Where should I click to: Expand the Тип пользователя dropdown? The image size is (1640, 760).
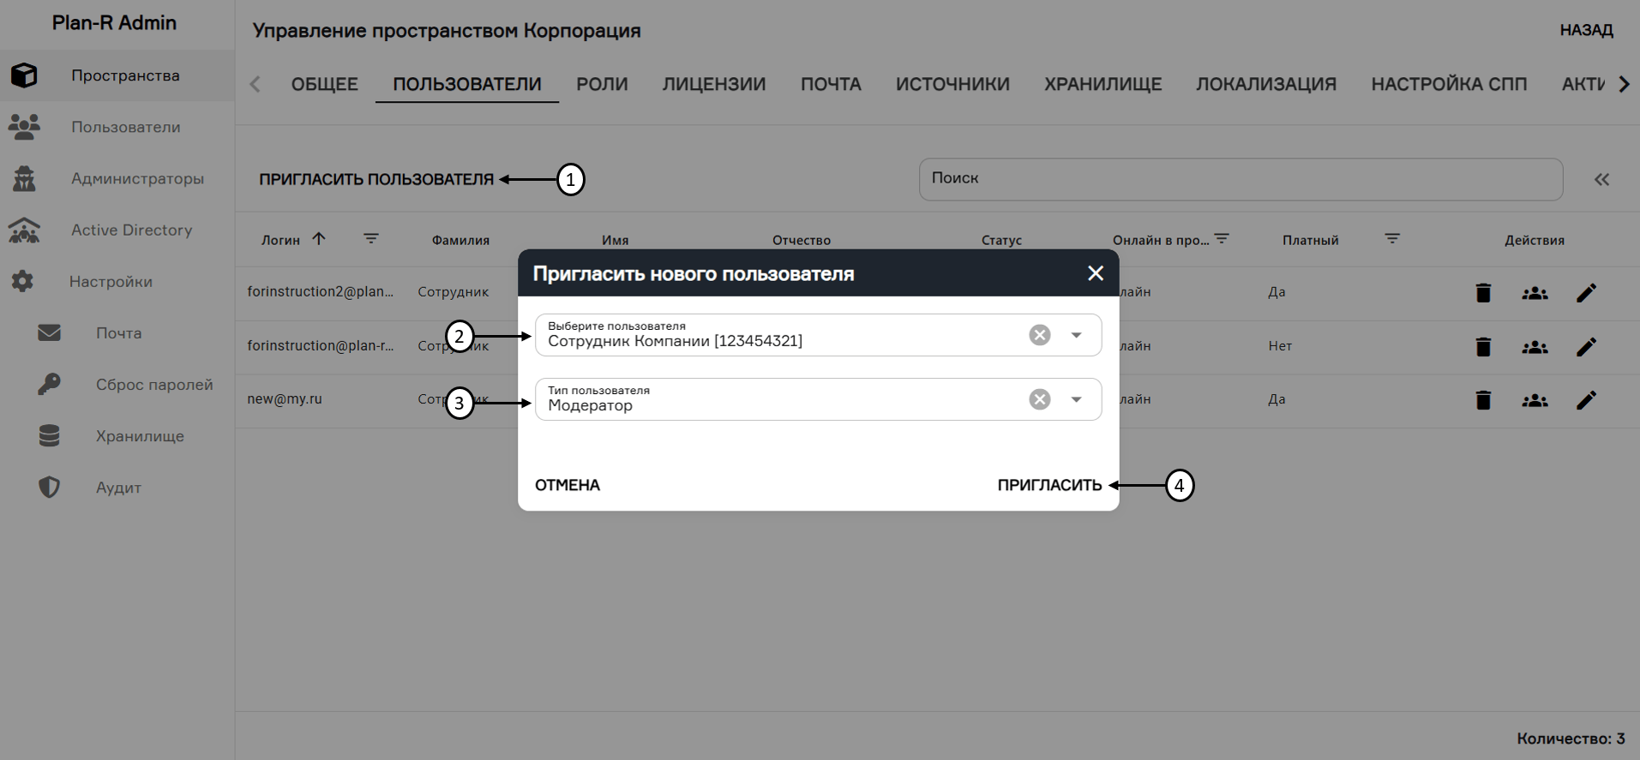[x=1076, y=399]
